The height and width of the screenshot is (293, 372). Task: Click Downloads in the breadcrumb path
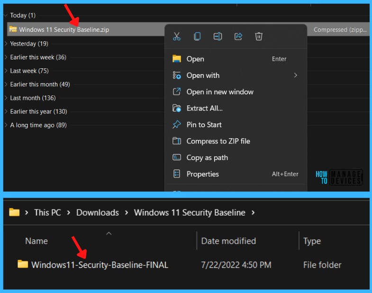click(98, 212)
